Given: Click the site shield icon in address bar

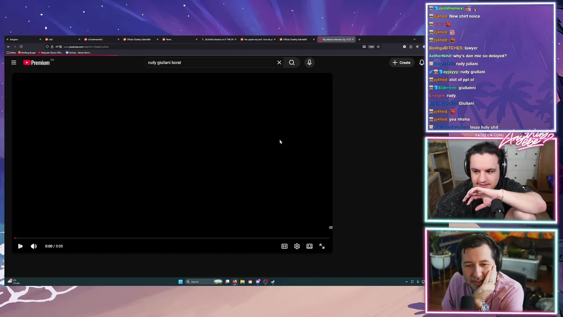Looking at the screenshot, I should point(47,47).
